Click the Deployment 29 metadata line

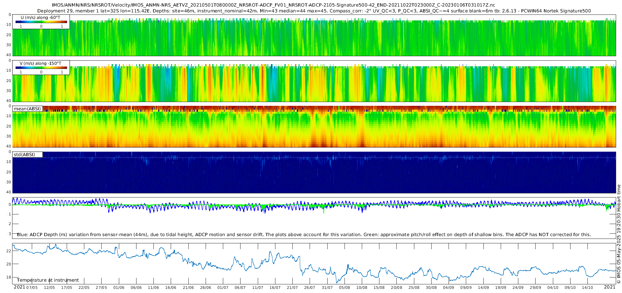tap(314, 11)
